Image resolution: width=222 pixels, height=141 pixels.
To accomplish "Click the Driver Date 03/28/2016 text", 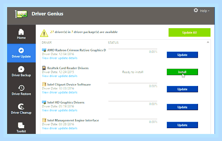I will click(58, 124).
